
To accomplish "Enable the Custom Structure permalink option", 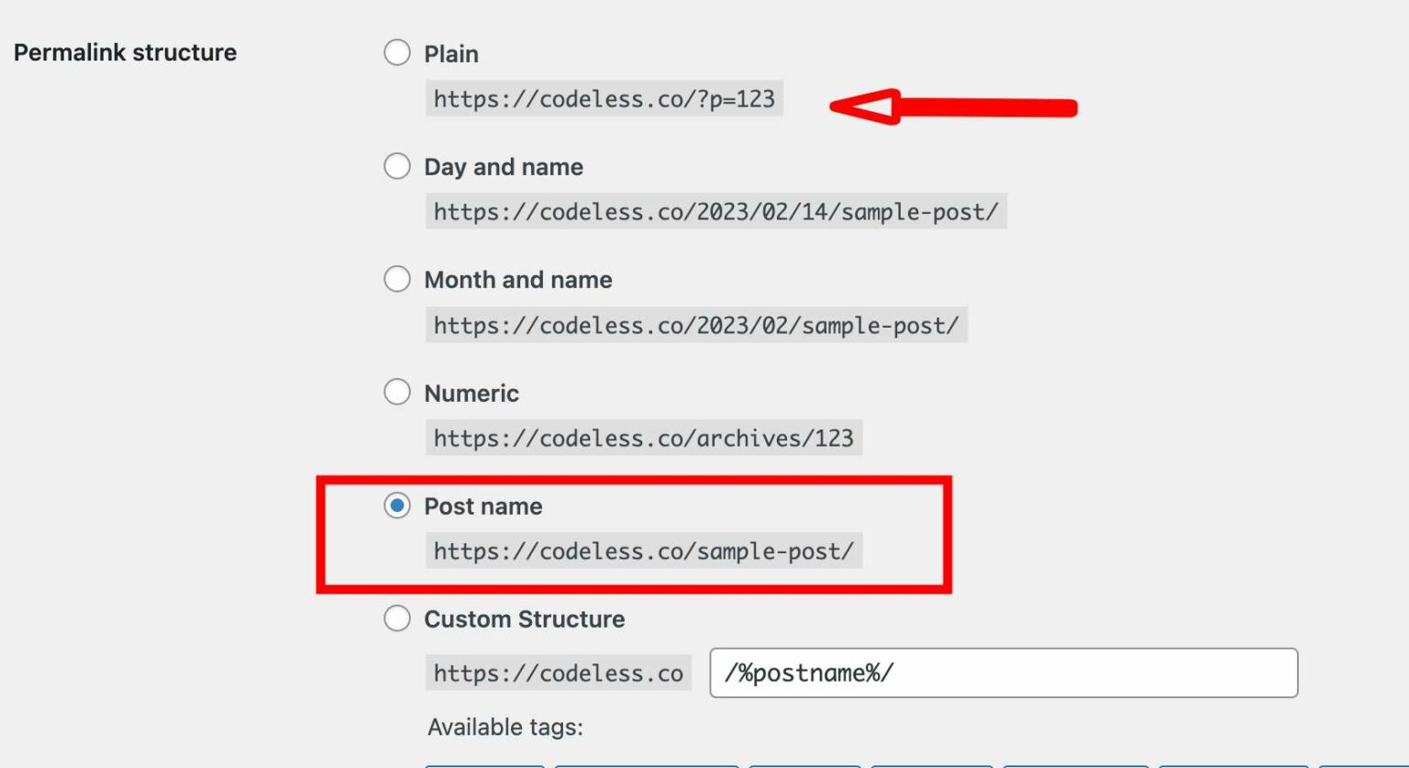I will click(x=397, y=618).
